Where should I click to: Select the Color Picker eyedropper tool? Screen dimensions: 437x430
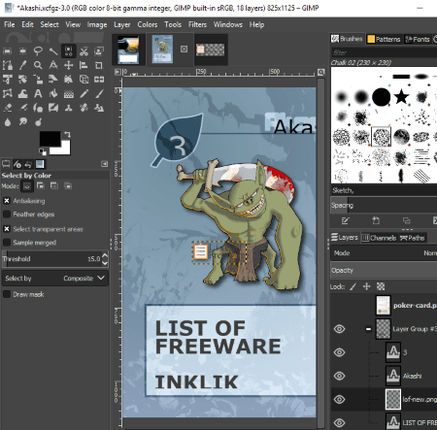tap(22, 65)
